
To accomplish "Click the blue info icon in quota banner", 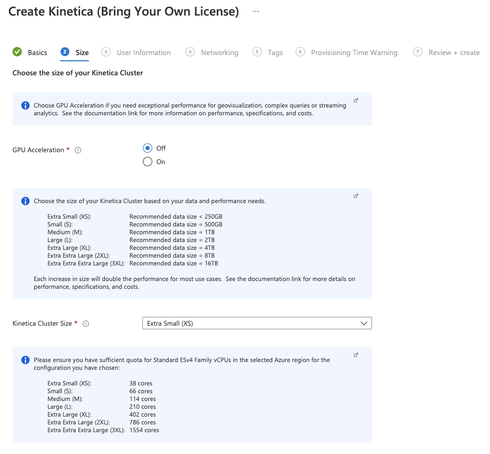I will pyautogui.click(x=25, y=360).
